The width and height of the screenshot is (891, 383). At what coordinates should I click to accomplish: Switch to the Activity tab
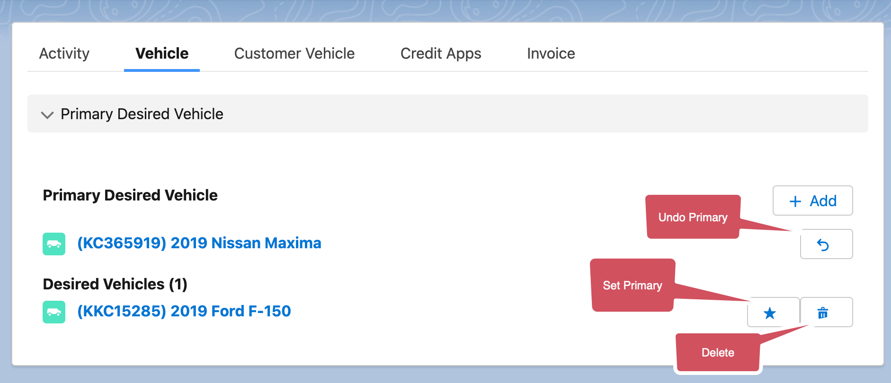tap(64, 53)
